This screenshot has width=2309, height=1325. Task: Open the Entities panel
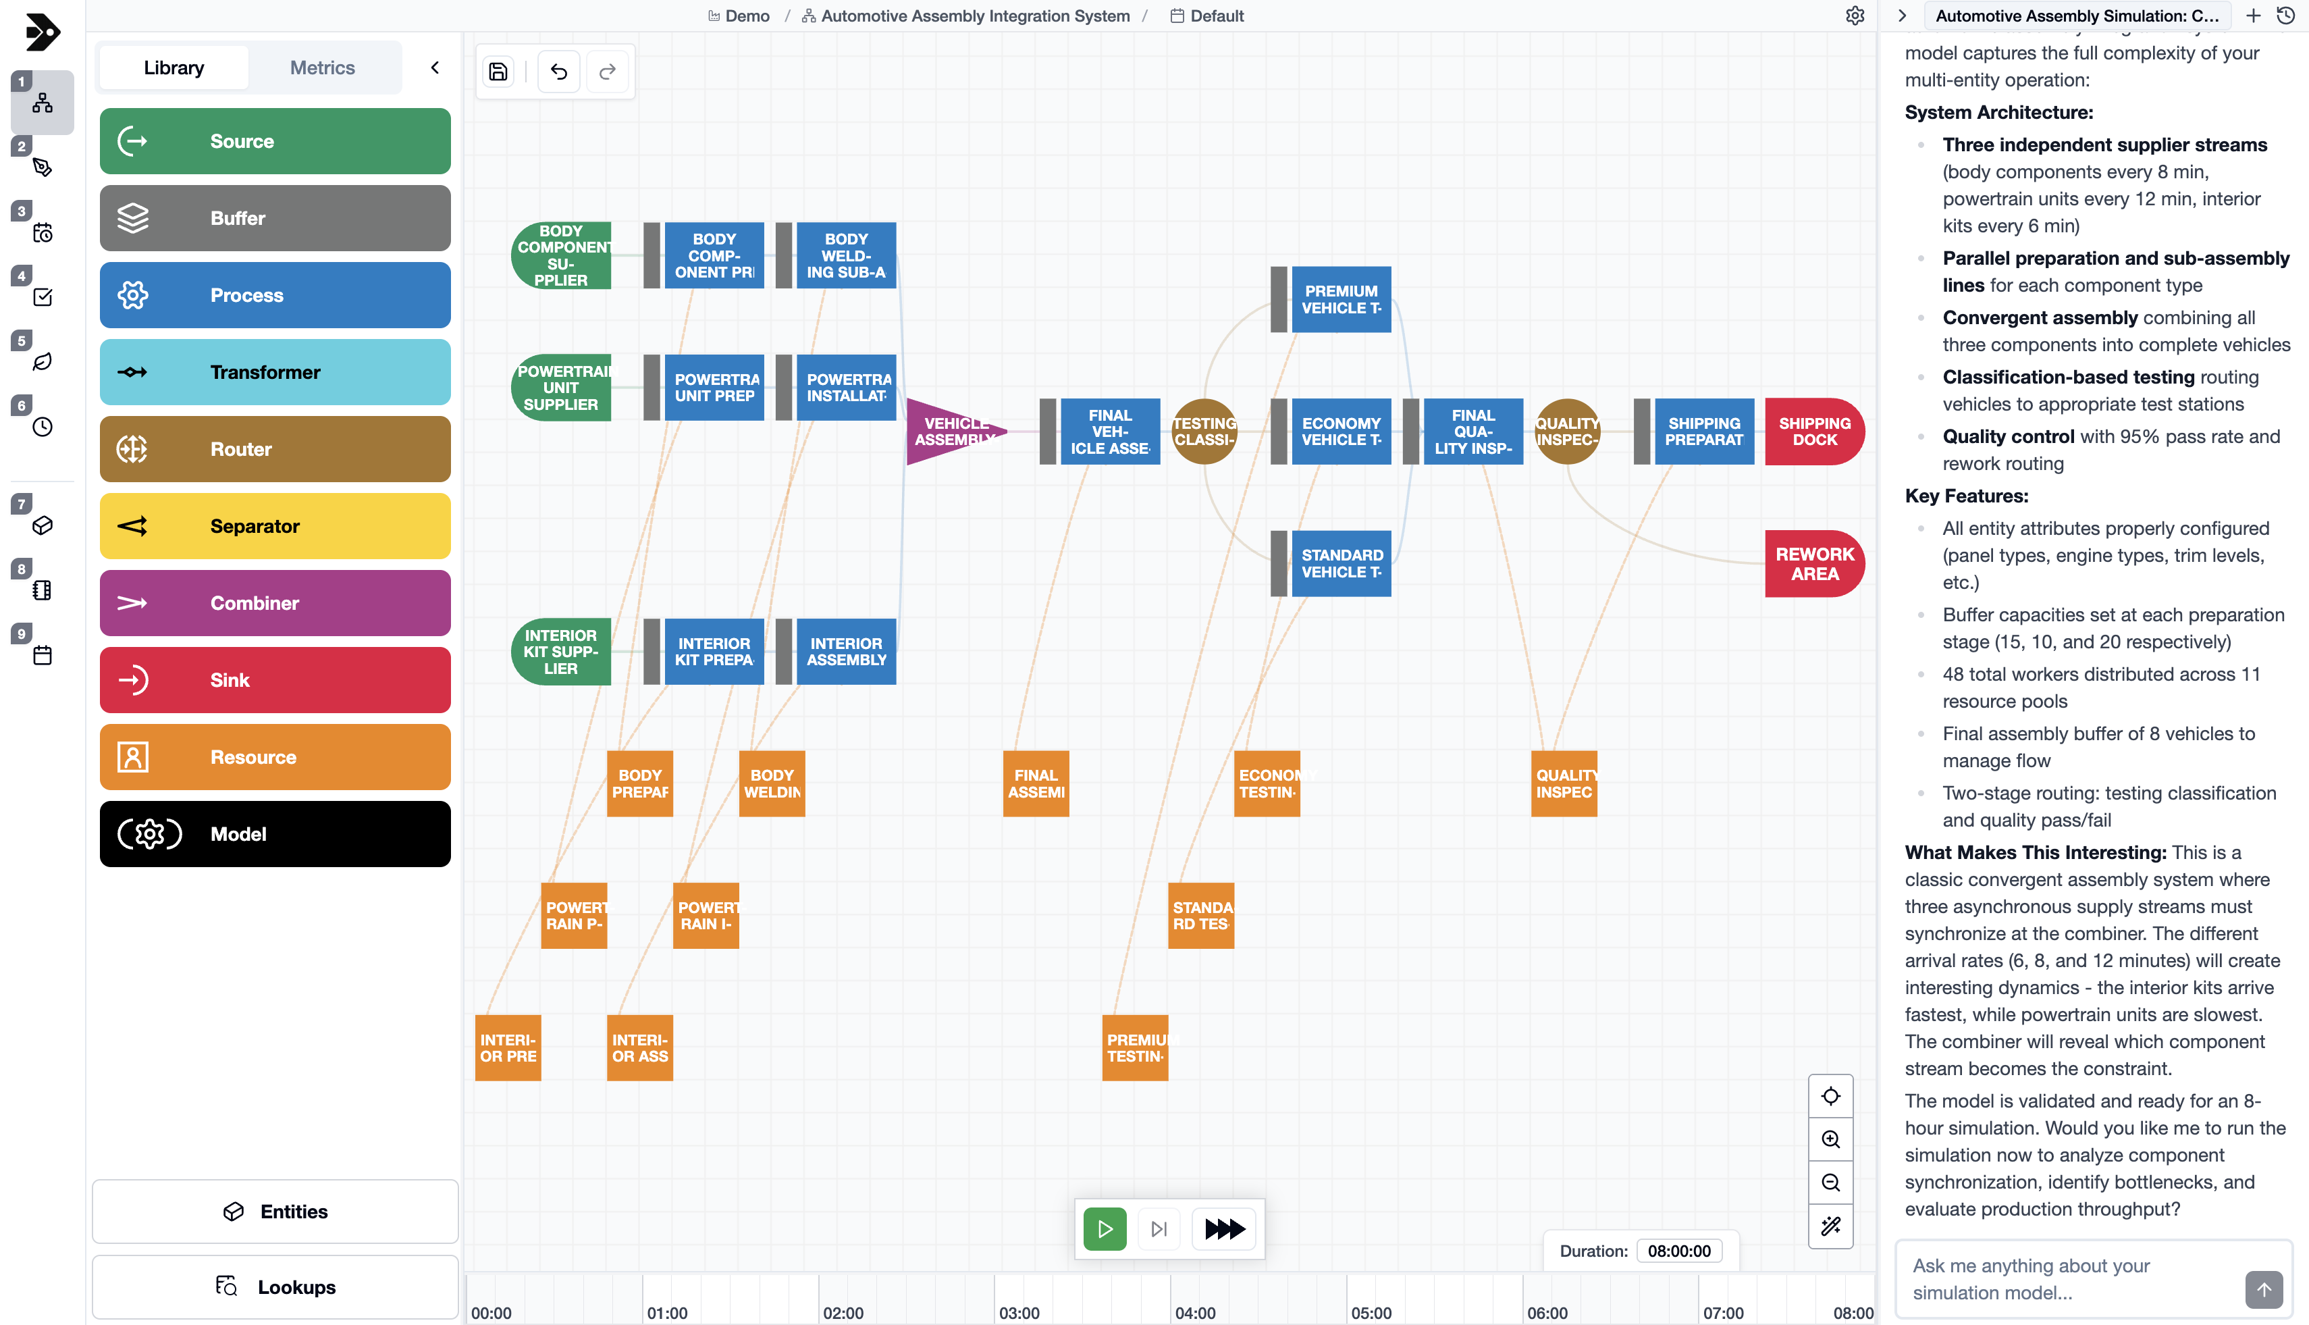[275, 1212]
